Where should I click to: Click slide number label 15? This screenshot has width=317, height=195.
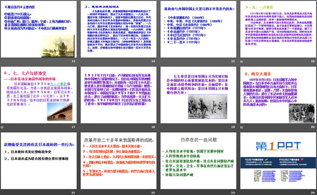pos(233,61)
